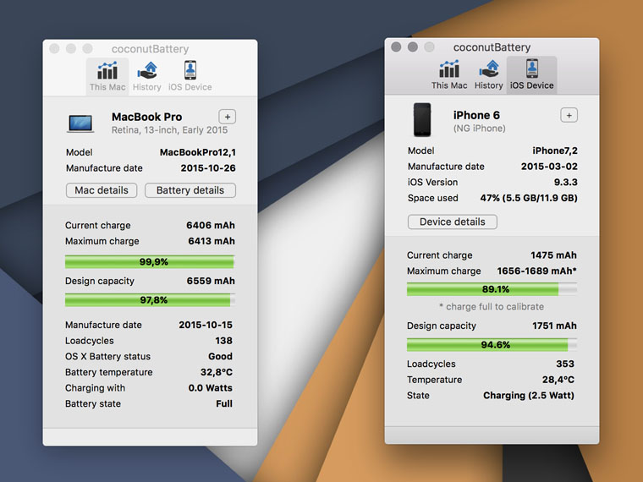Click the (NG iPhone) subtitle
The height and width of the screenshot is (482, 643).
coord(480,129)
